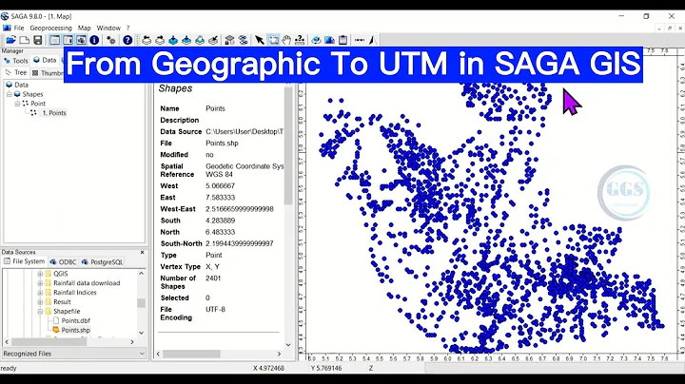Image resolution: width=685 pixels, height=384 pixels.
Task: Open the 3D view icon
Action: 316,40
